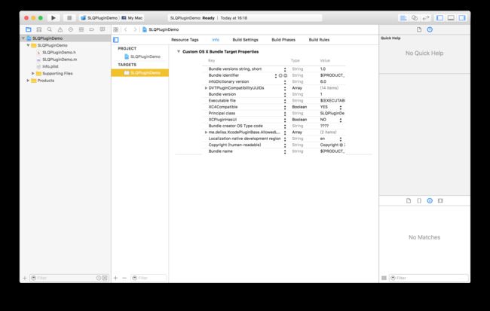This screenshot has width=490, height=311.
Task: Show the Quick Help inspector
Action: point(430,29)
